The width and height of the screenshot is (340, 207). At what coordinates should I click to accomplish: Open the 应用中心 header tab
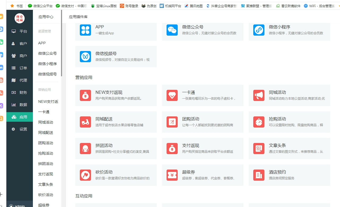(x=46, y=17)
